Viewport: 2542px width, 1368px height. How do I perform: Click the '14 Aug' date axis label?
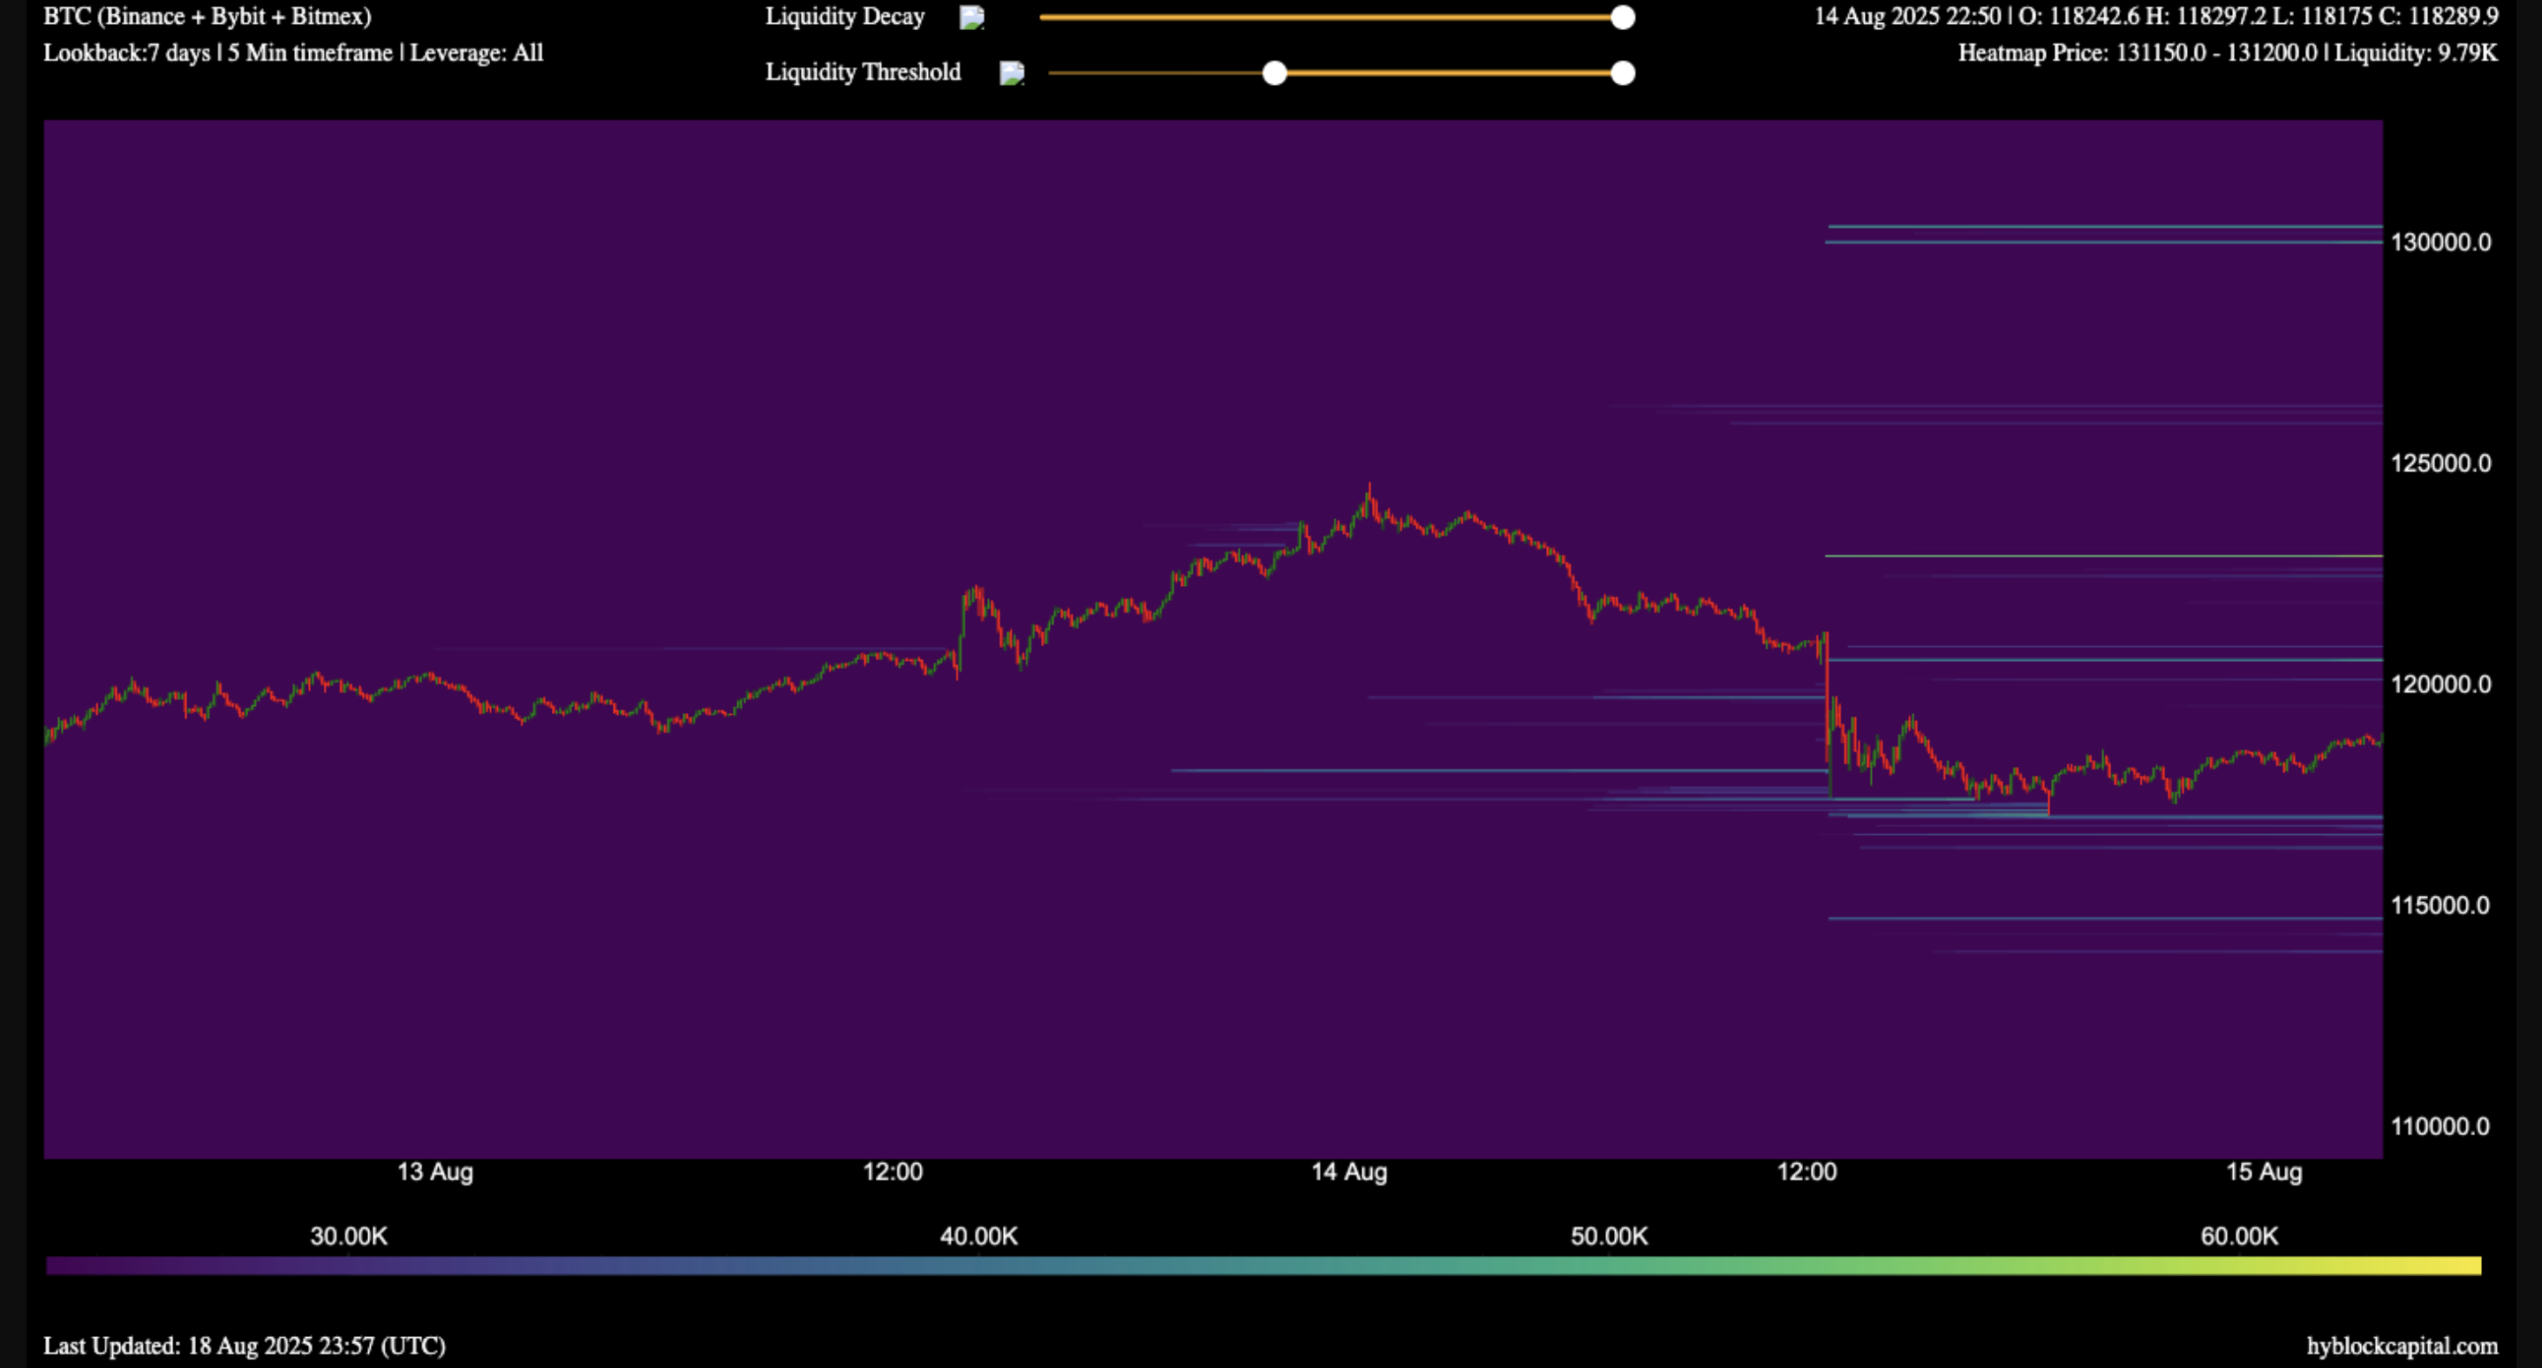(1349, 1172)
